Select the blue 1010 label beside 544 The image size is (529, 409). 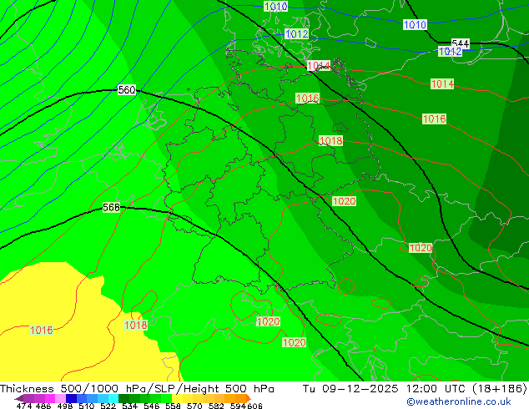[x=415, y=24]
